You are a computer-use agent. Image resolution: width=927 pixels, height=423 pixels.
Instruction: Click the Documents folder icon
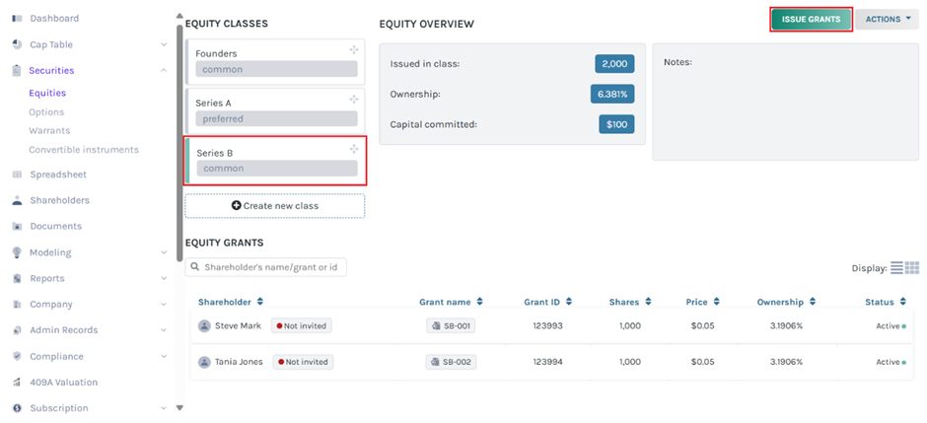point(17,226)
